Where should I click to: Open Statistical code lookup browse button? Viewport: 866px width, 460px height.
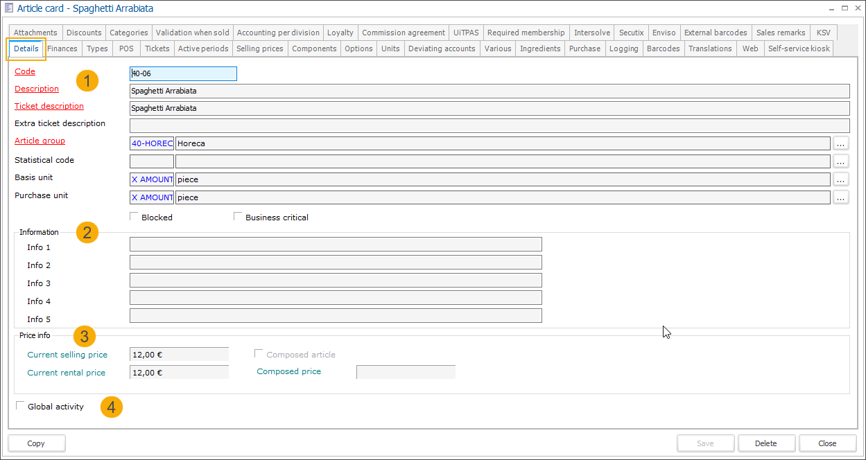point(840,161)
